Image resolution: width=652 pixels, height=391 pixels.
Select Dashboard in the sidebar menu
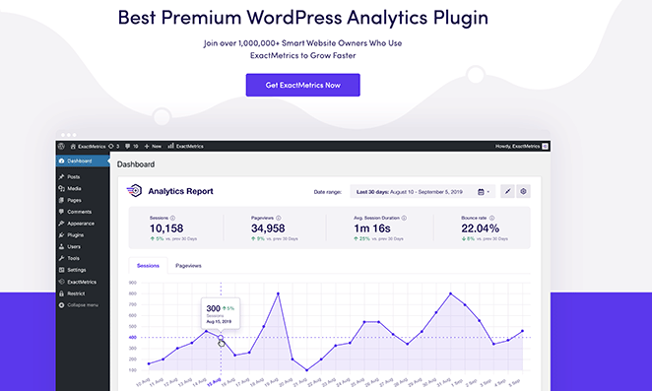(83, 161)
